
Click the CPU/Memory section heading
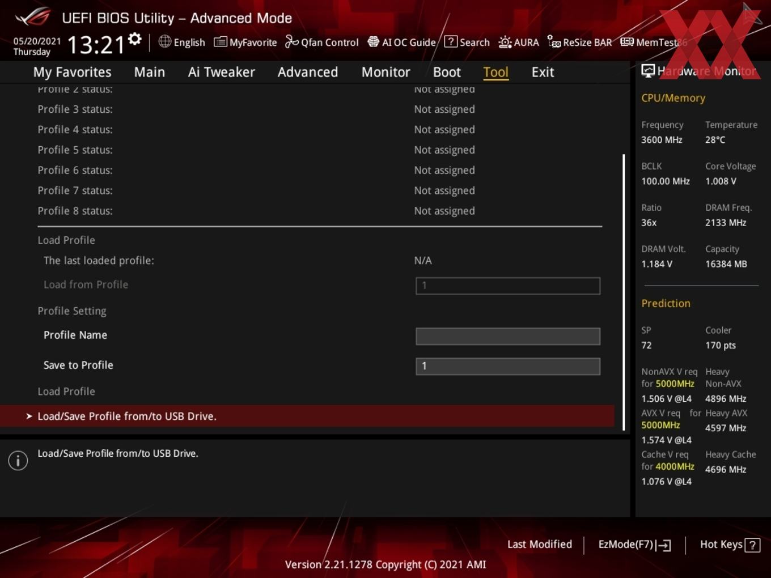tap(673, 98)
